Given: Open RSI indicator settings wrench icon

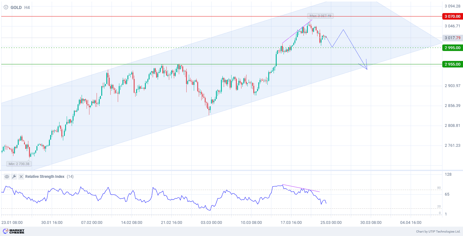Looking at the screenshot, I should click(x=14, y=177).
